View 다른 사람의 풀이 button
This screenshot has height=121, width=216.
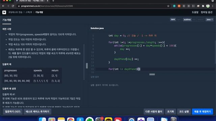tap(154, 112)
